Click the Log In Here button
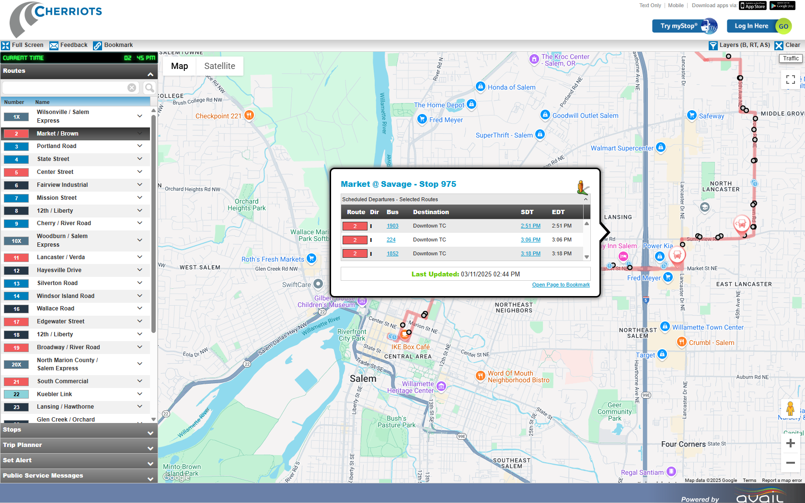805x503 pixels. [x=751, y=26]
